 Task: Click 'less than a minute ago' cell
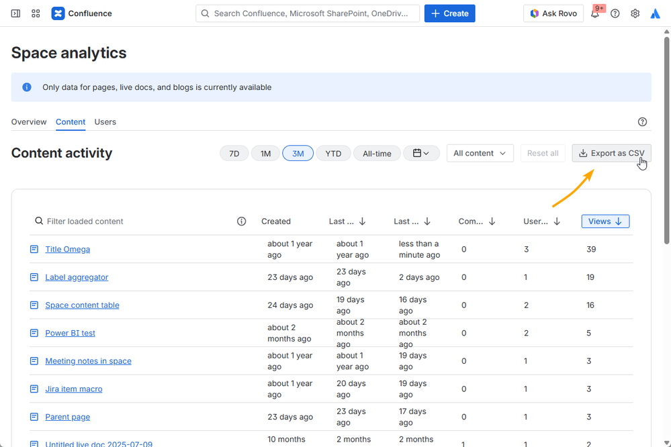(x=419, y=249)
